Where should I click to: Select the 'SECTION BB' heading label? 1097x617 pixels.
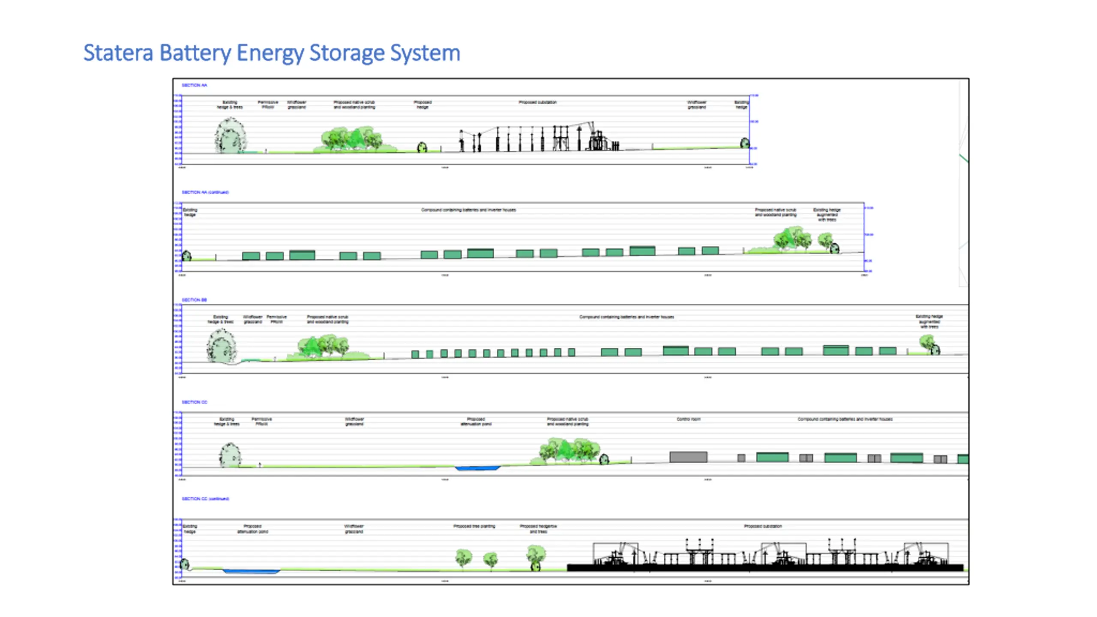[x=194, y=300]
